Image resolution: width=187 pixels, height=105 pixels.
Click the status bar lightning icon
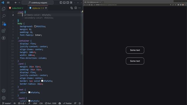(x=29, y=103)
